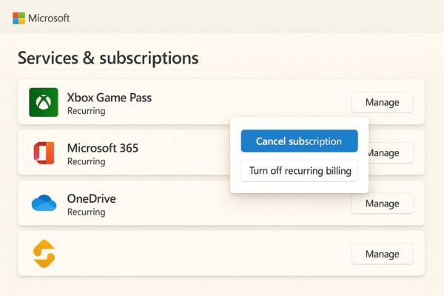
Task: Click Recurring label under Xbox Game Pass
Action: coord(87,111)
